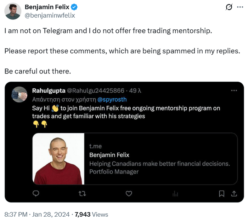Like the quoted Rahulgupta tweet

(x=129, y=193)
